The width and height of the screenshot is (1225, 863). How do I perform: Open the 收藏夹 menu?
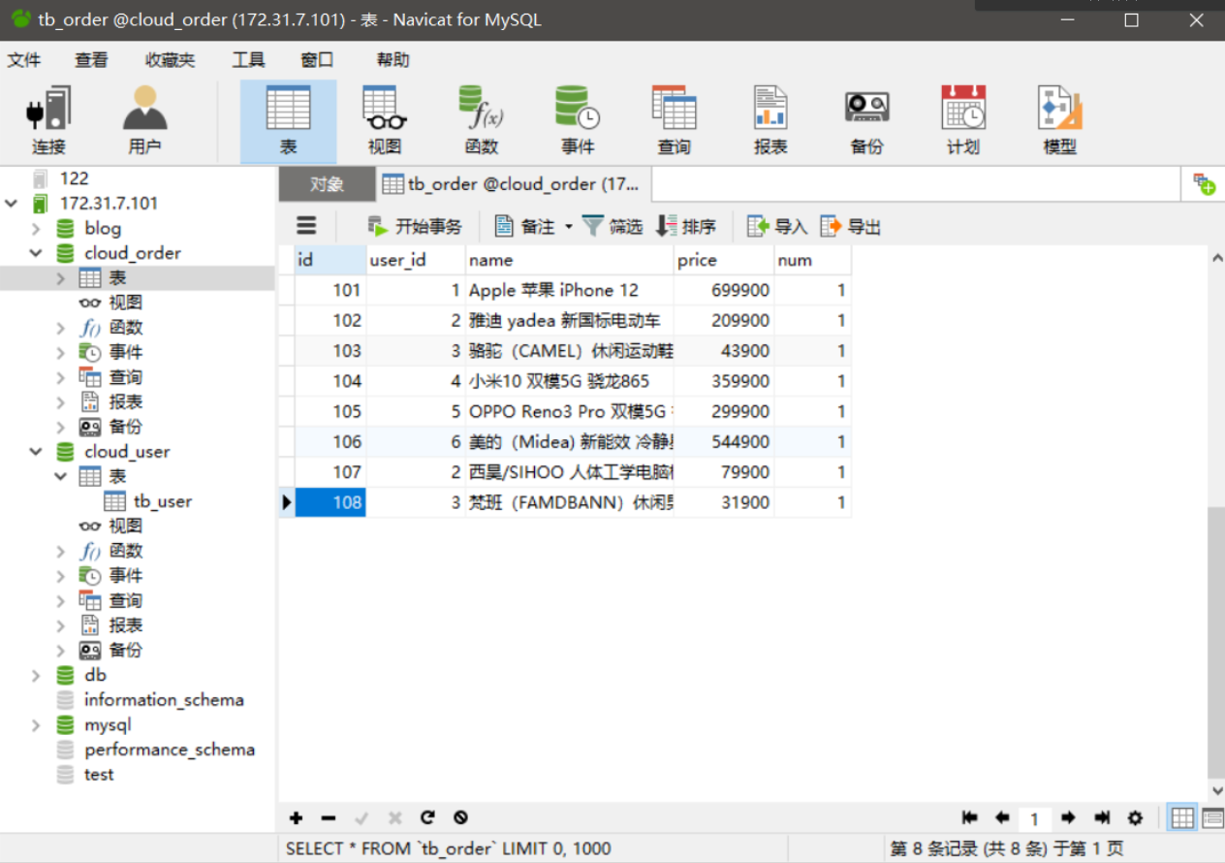pyautogui.click(x=170, y=60)
